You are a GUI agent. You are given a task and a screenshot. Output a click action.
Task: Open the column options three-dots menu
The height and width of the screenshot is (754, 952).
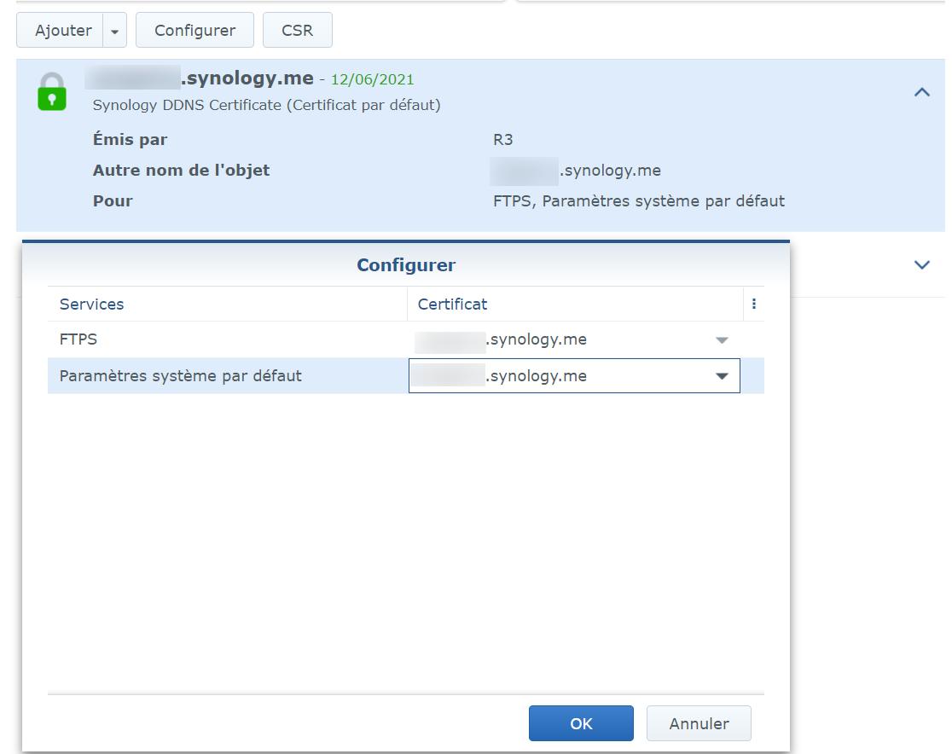[754, 304]
